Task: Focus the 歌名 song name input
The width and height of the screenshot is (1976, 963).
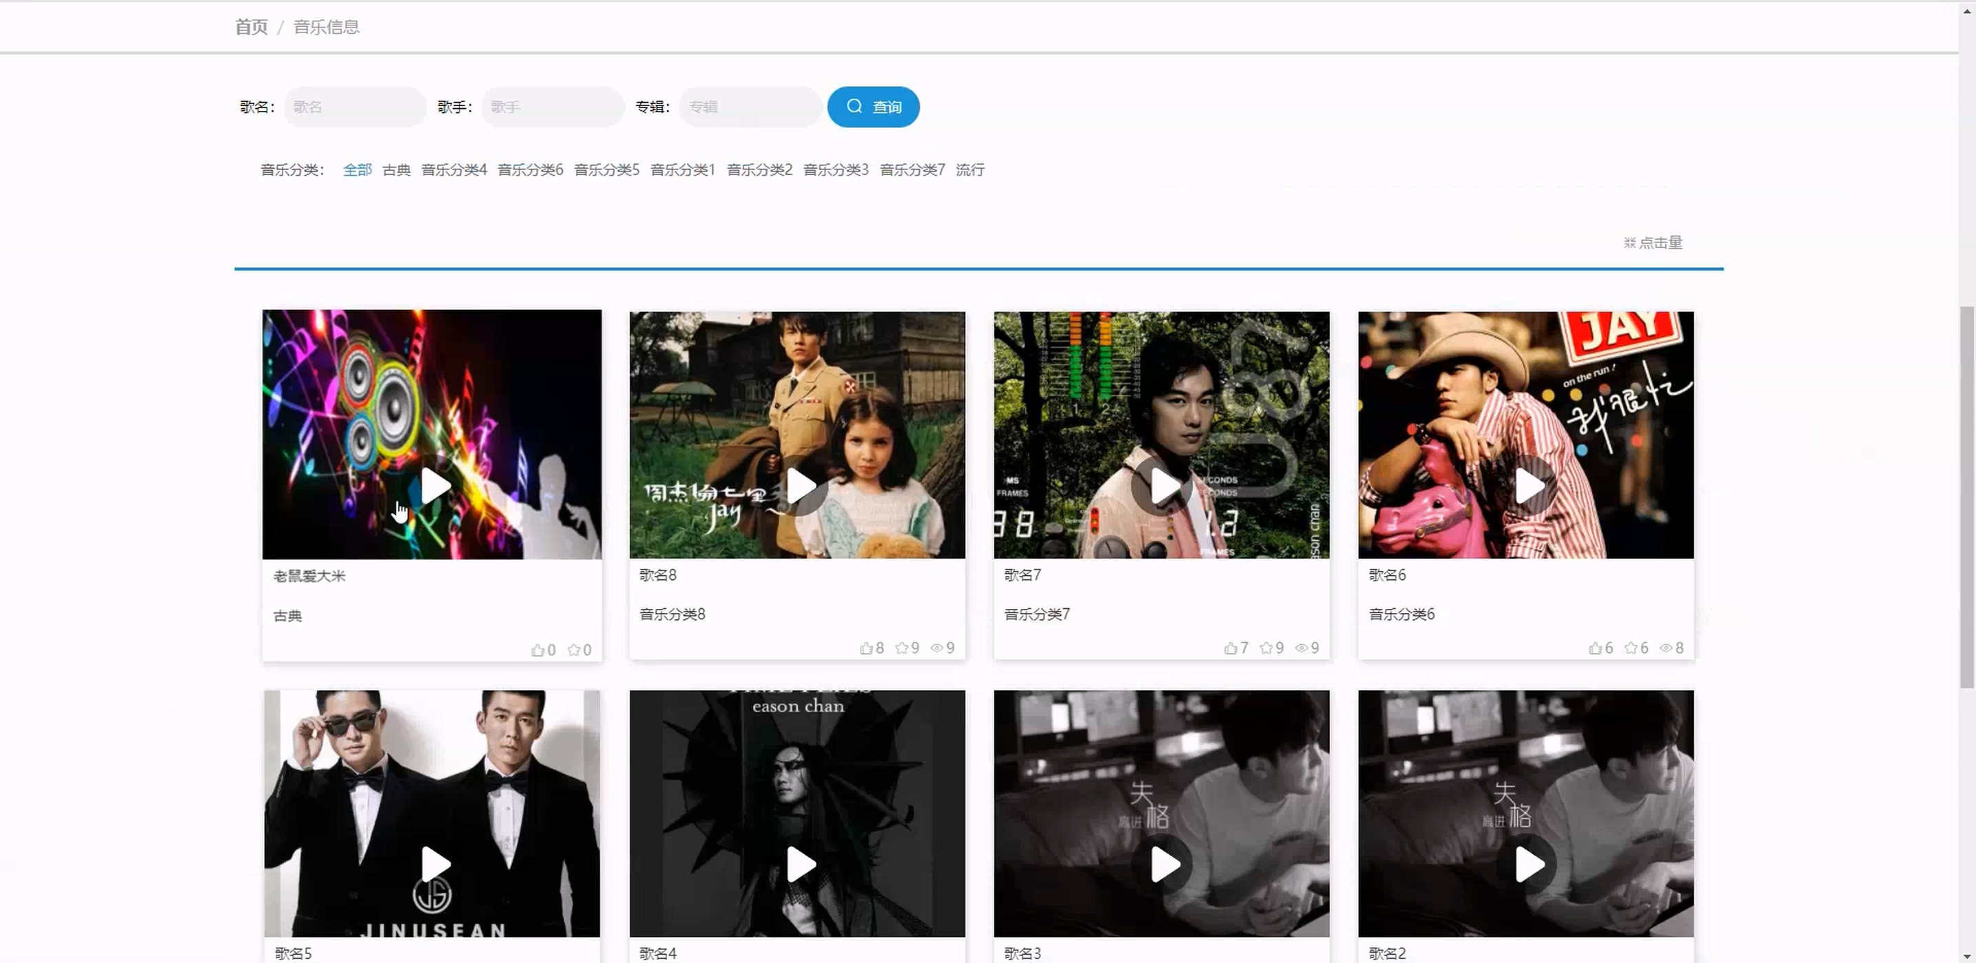Action: pyautogui.click(x=354, y=107)
